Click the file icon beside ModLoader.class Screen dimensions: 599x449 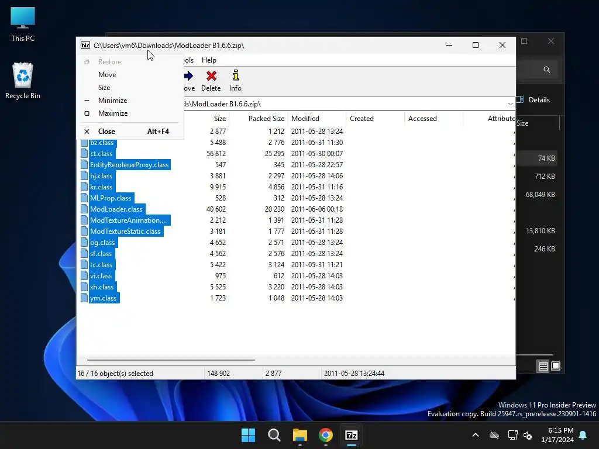[x=84, y=209]
